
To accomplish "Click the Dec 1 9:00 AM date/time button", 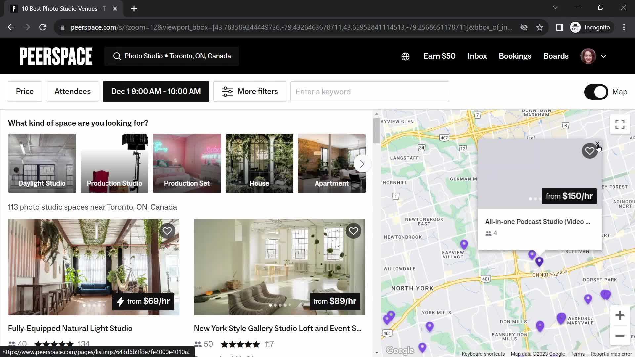I will pos(156,91).
